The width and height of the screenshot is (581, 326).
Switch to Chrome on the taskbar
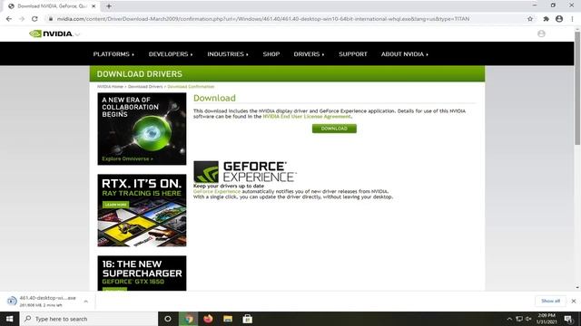[189, 319]
